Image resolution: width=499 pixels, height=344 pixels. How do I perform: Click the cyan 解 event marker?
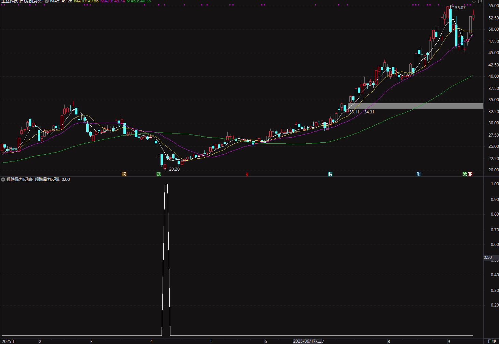330,174
